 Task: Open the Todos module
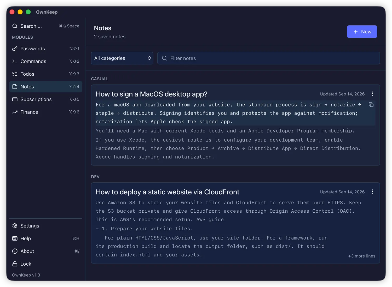(45, 74)
